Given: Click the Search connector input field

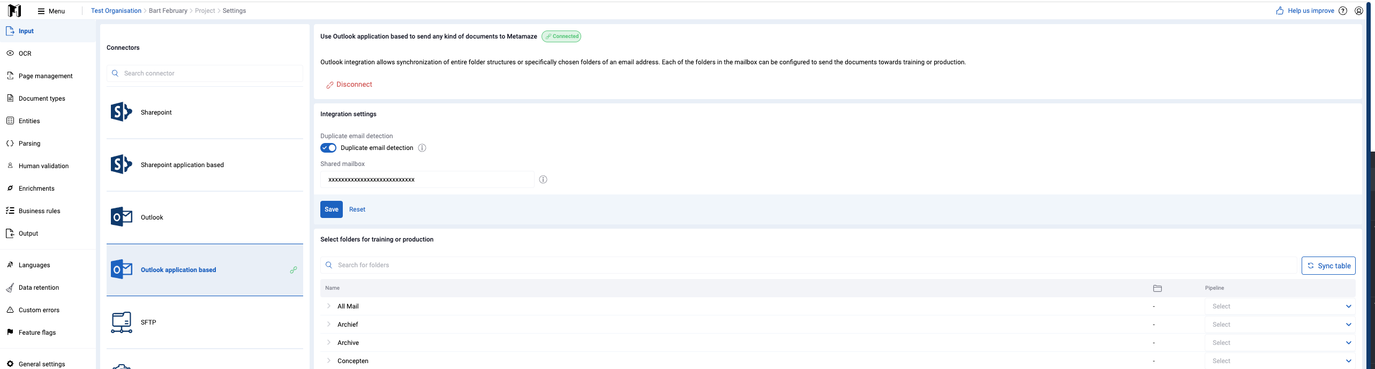Looking at the screenshot, I should 205,73.
